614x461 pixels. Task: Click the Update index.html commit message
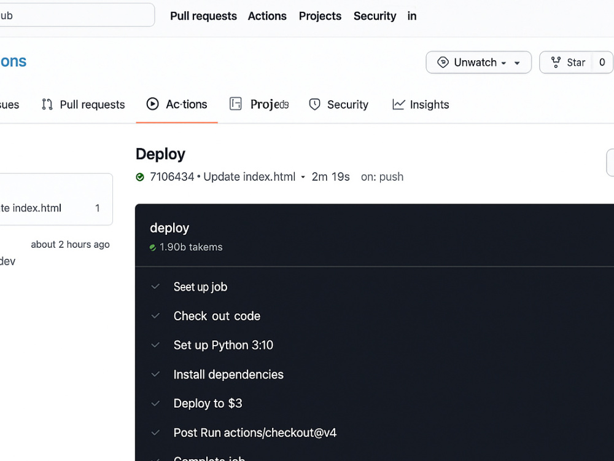249,177
